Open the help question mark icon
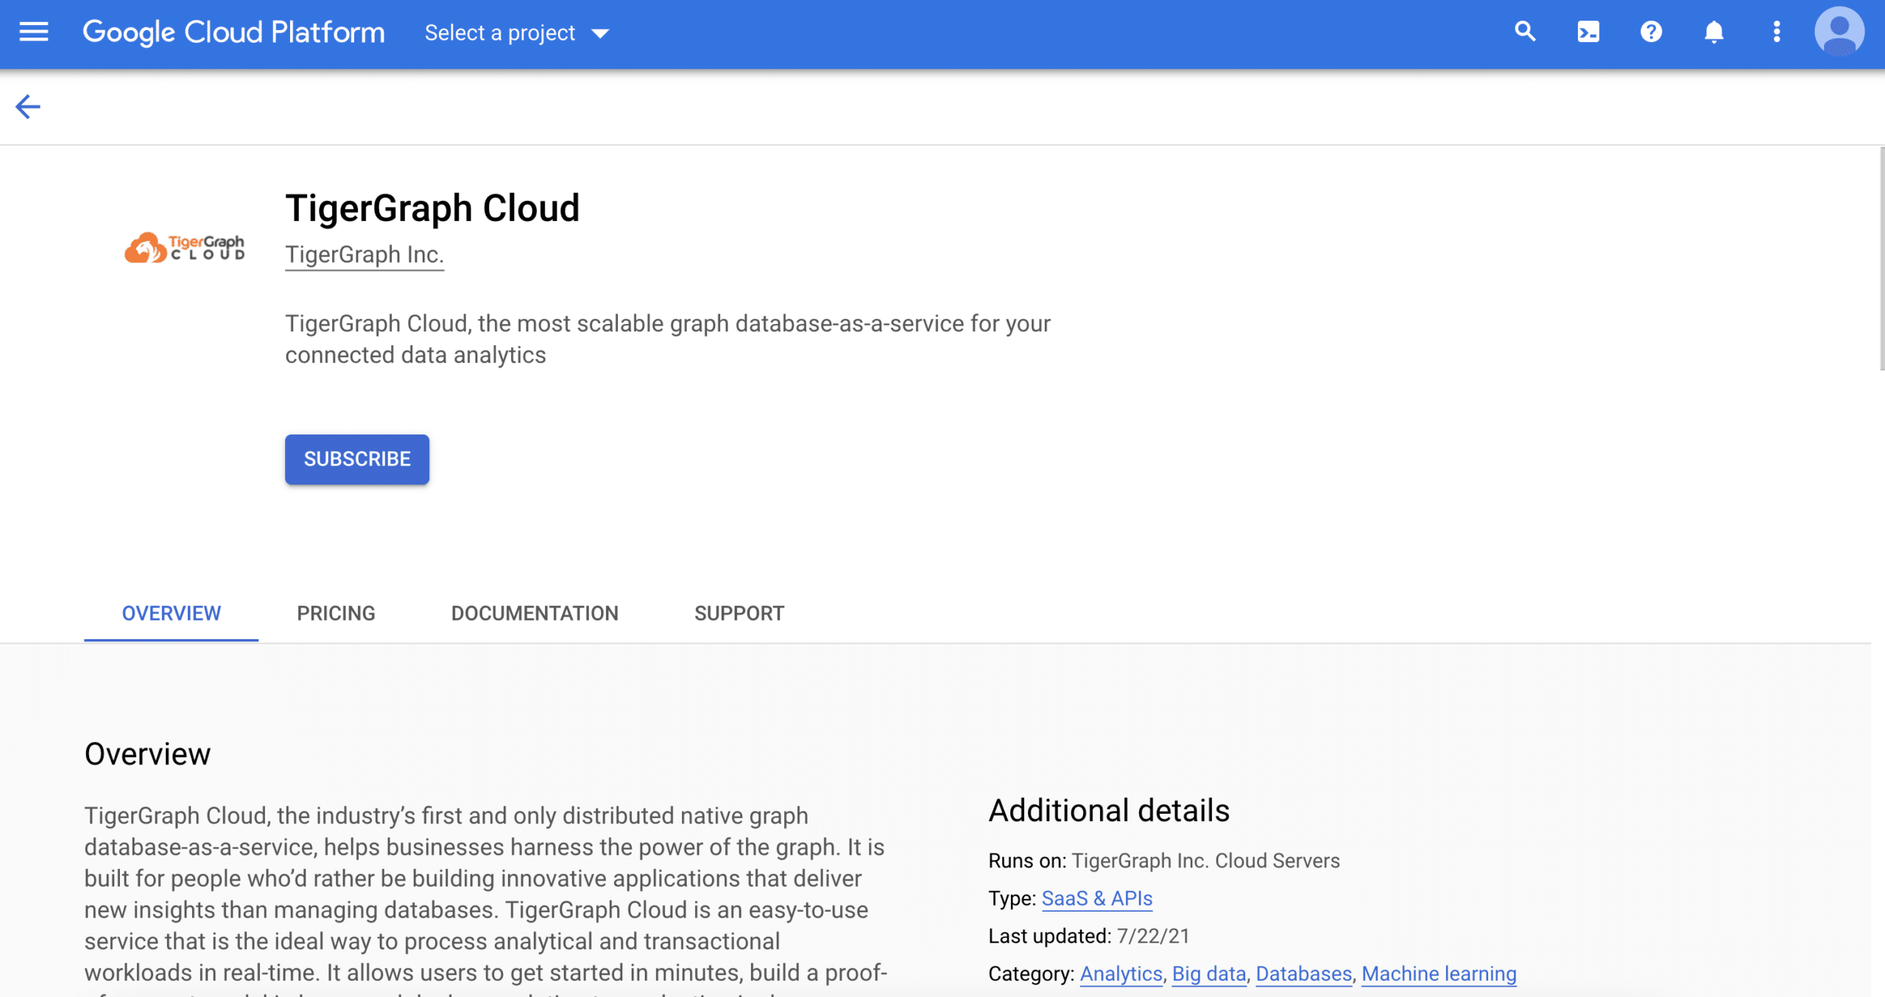The width and height of the screenshot is (1885, 997). [1651, 32]
